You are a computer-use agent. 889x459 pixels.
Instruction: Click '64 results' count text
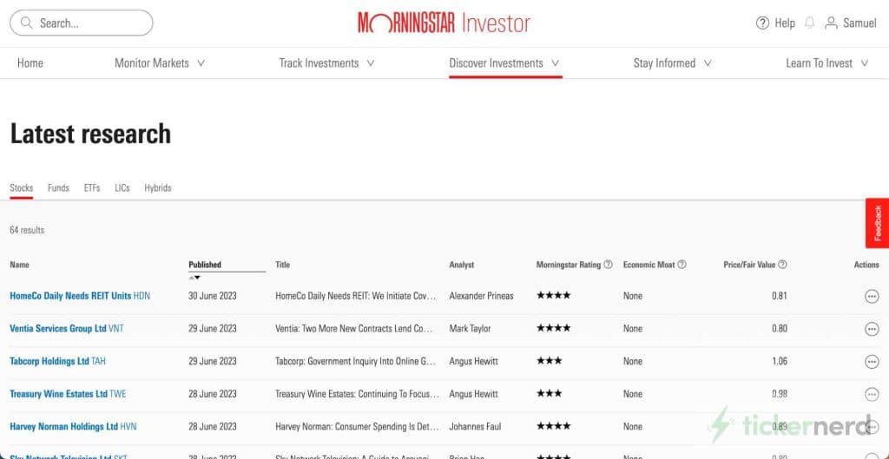pyautogui.click(x=27, y=230)
